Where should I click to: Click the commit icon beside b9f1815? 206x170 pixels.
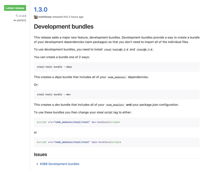(15, 20)
